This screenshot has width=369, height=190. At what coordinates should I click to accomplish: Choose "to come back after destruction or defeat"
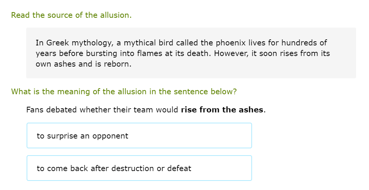(x=139, y=168)
